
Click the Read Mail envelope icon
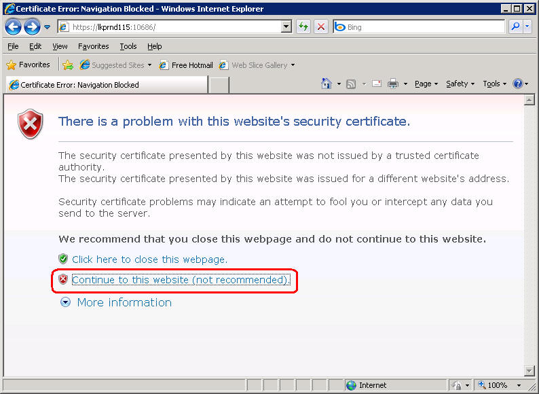click(x=377, y=84)
